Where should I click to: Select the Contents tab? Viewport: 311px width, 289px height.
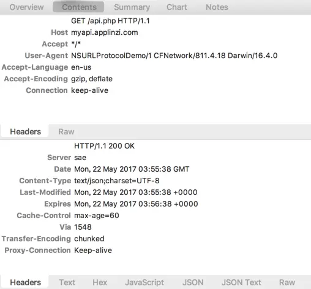78,7
